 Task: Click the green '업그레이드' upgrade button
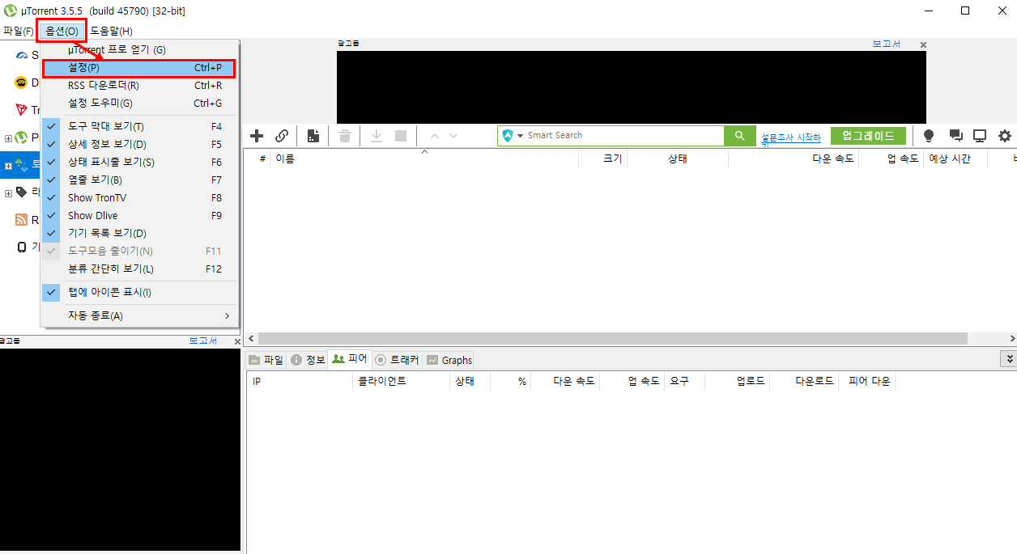tap(868, 136)
